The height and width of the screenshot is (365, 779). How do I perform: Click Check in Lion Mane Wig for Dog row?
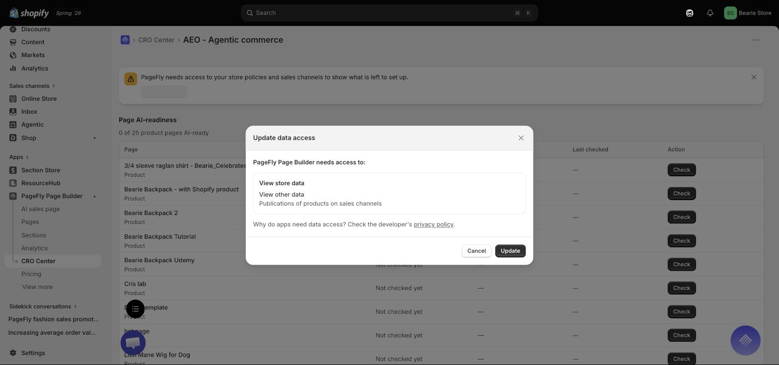[x=682, y=359]
